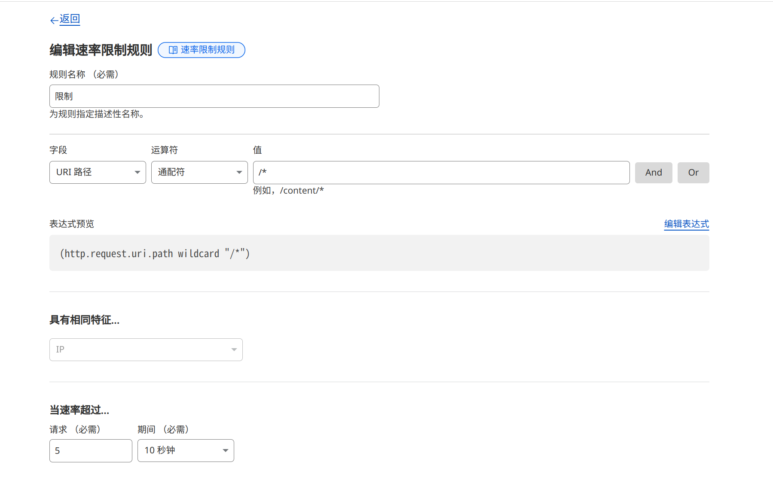Open the IP characteristics dropdown
Image resolution: width=773 pixels, height=489 pixels.
146,349
